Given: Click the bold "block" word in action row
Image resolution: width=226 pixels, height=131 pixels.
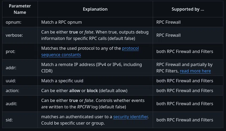Looking at the screenshot, I should pos(92,91).
